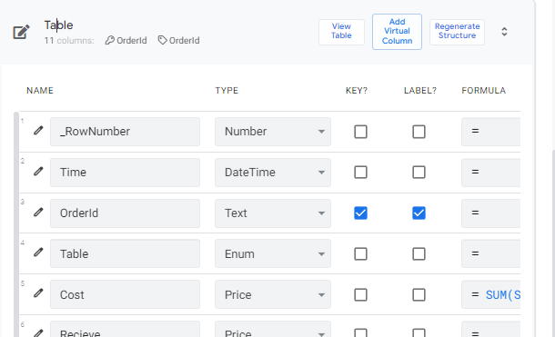Click the LABEL? column header
Image resolution: width=555 pixels, height=337 pixels.
pyautogui.click(x=420, y=91)
